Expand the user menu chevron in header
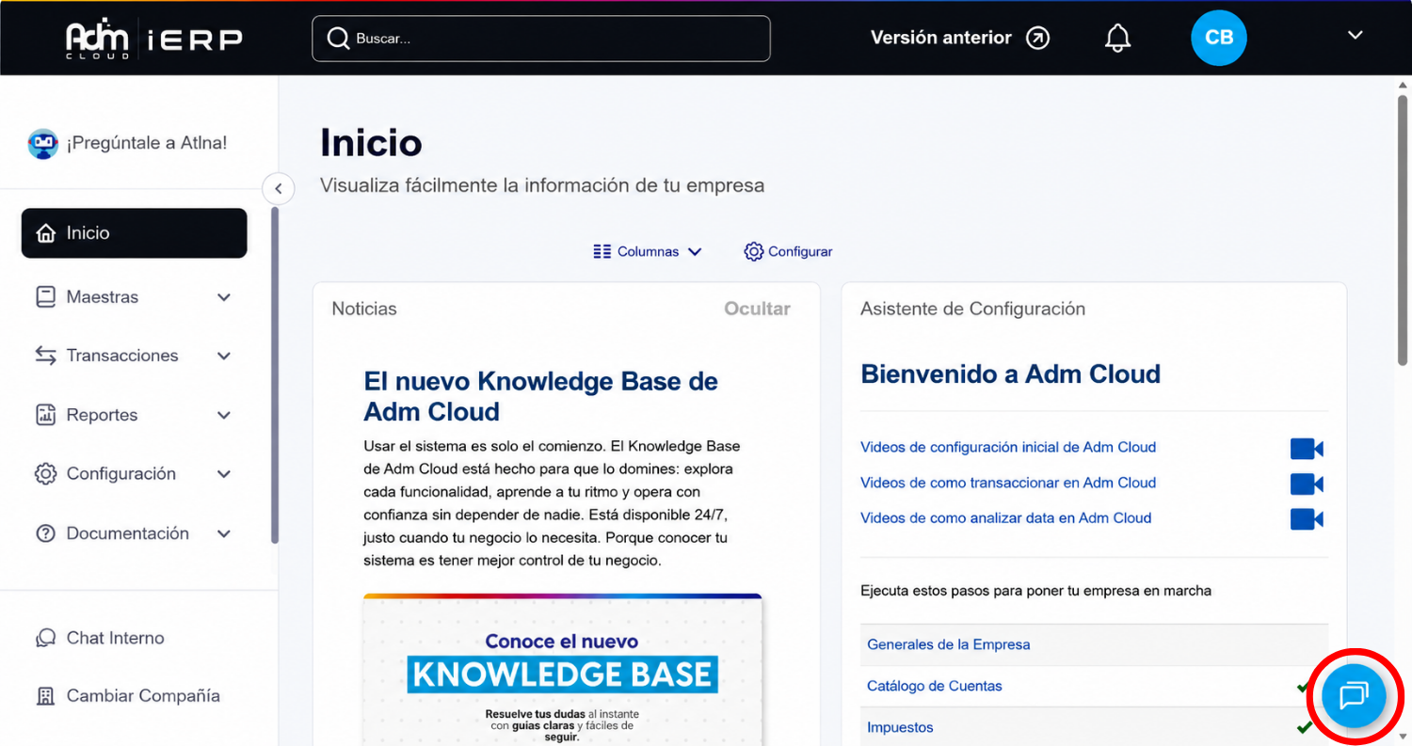The width and height of the screenshot is (1412, 746). coord(1355,36)
